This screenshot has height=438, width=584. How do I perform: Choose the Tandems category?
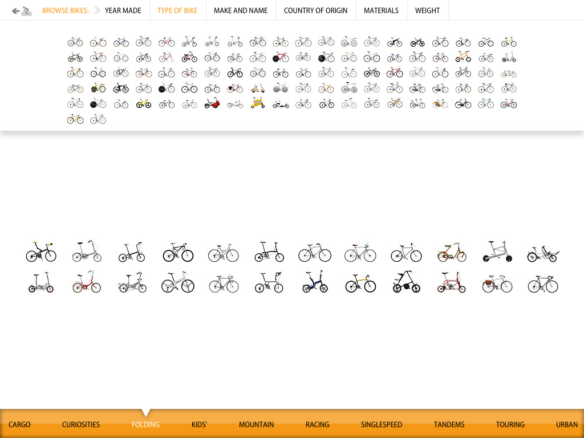pyautogui.click(x=449, y=424)
